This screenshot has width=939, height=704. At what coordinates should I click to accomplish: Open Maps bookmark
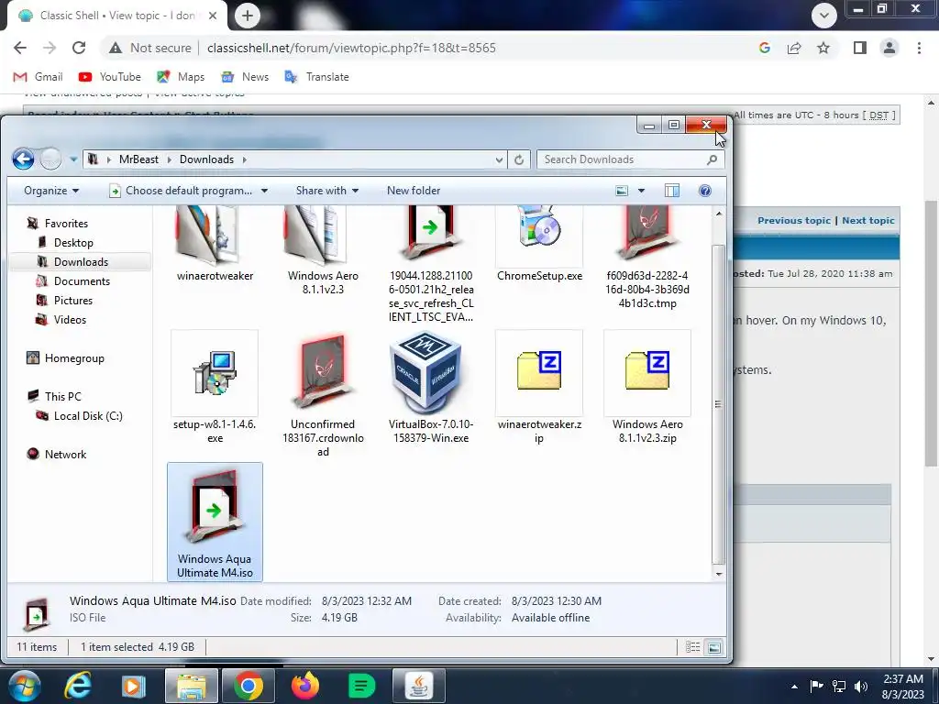181,77
